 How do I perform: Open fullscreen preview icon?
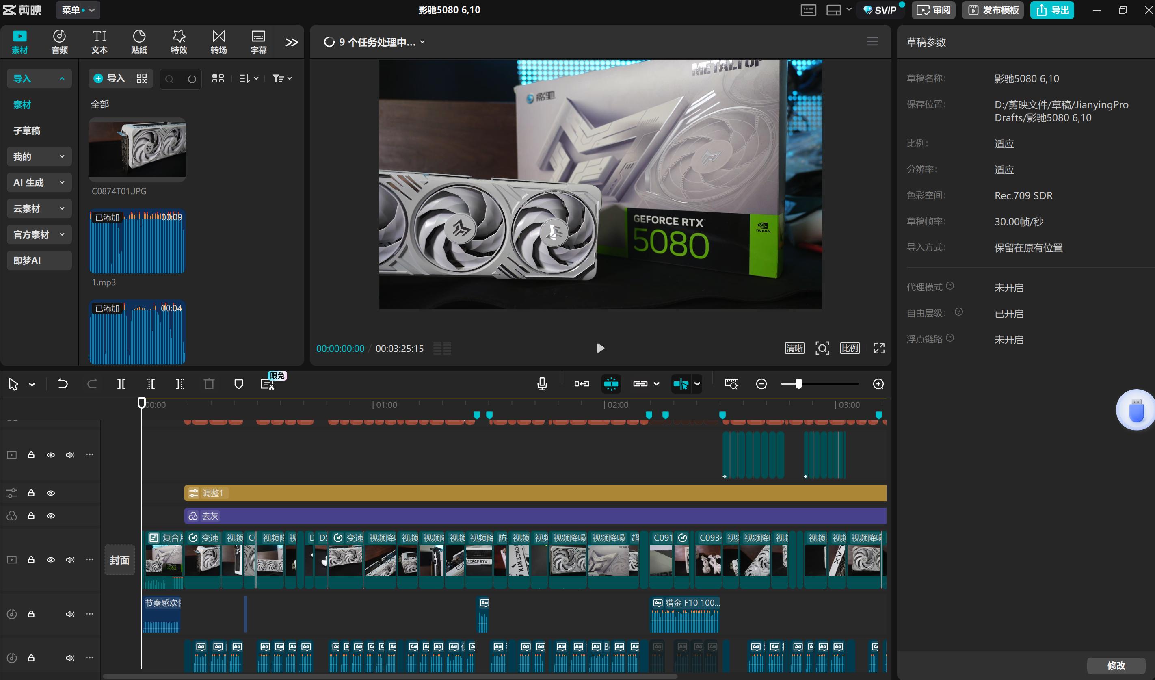878,349
